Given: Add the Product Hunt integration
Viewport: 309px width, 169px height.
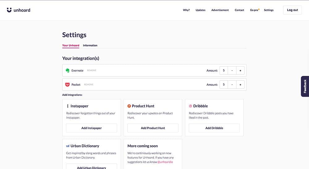Looking at the screenshot, I should click(x=153, y=128).
